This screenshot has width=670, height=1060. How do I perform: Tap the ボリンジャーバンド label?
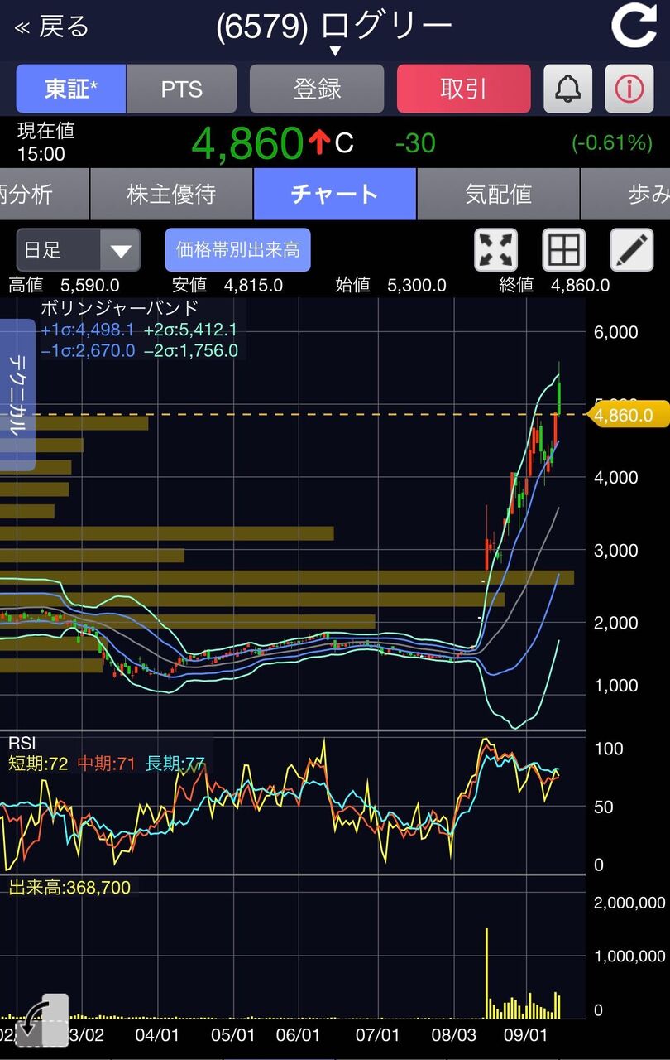click(x=120, y=308)
